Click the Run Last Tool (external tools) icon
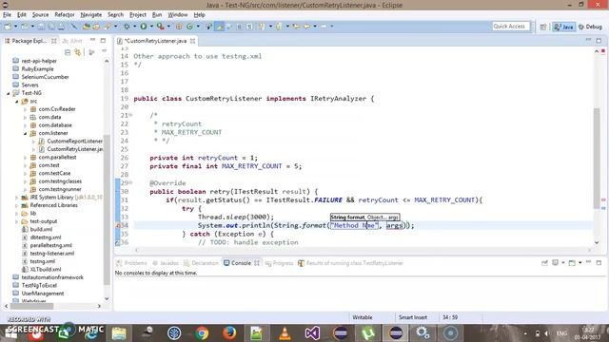Viewport: 609px width, 342px height. [x=161, y=27]
